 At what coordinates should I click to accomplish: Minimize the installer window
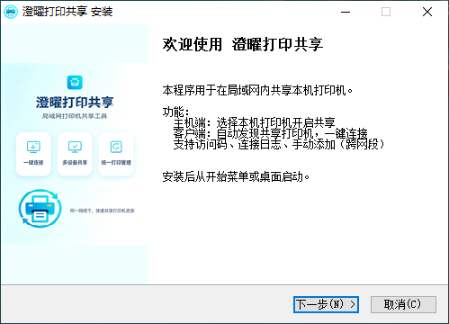346,12
